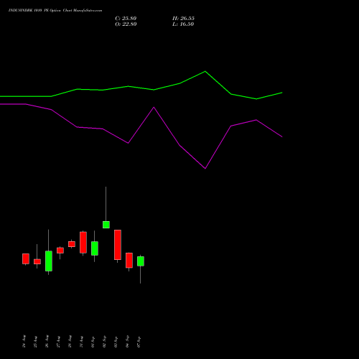Select the 07 Sep date label
This screenshot has width=359, height=359.
(139, 342)
